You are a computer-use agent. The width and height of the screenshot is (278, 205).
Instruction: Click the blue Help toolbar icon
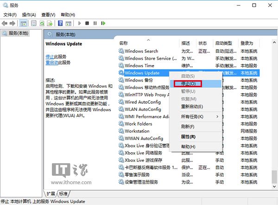(61, 23)
